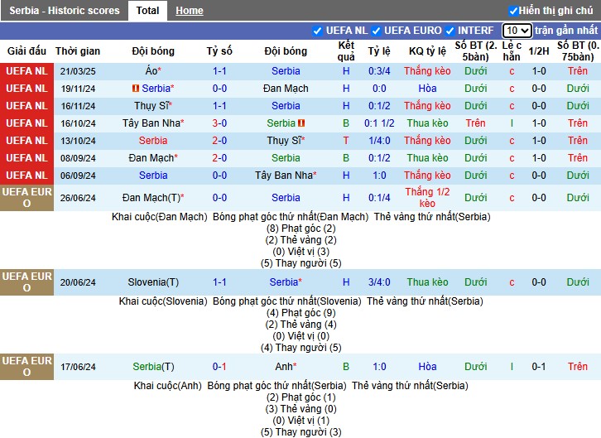The height and width of the screenshot is (438, 601).
Task: Toggle the Hiển thị ghi chú checkbox
Action: coord(513,11)
